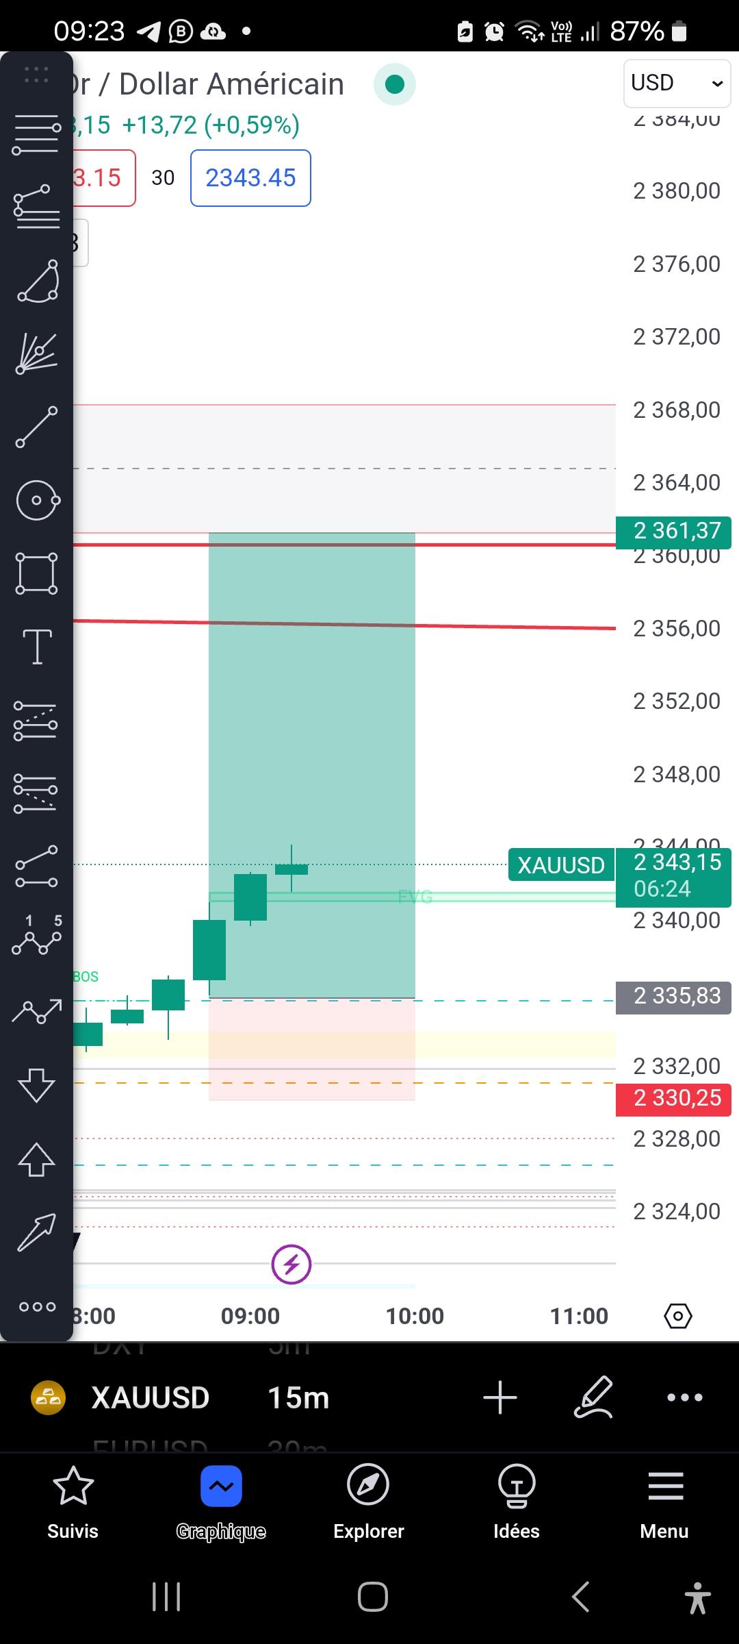The height and width of the screenshot is (1644, 739).
Task: Select the Text annotation tool
Action: pos(37,647)
